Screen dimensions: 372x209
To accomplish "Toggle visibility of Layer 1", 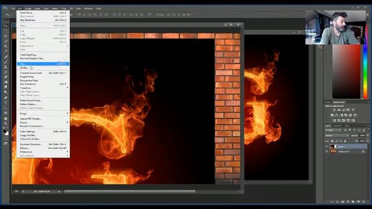I will point(327,146).
